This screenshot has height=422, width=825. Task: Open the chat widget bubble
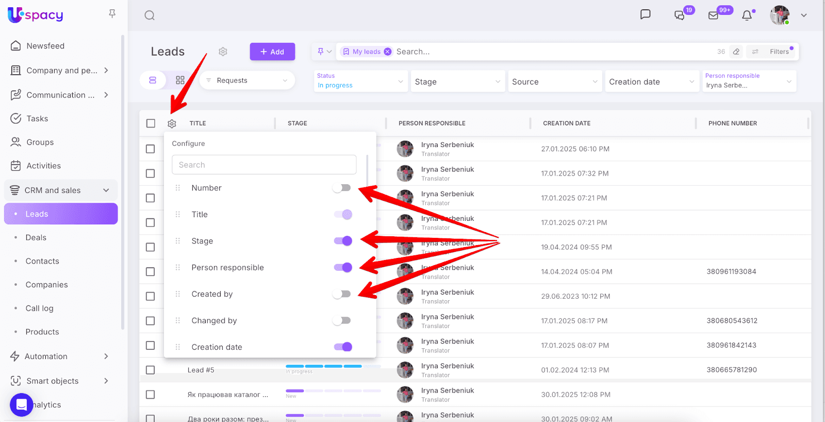tap(21, 404)
